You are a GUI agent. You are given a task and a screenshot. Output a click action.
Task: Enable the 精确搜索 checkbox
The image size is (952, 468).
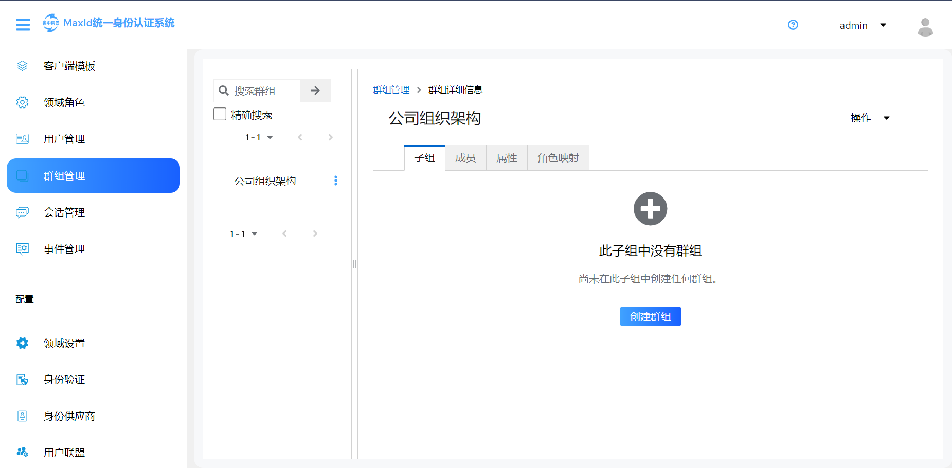click(220, 114)
